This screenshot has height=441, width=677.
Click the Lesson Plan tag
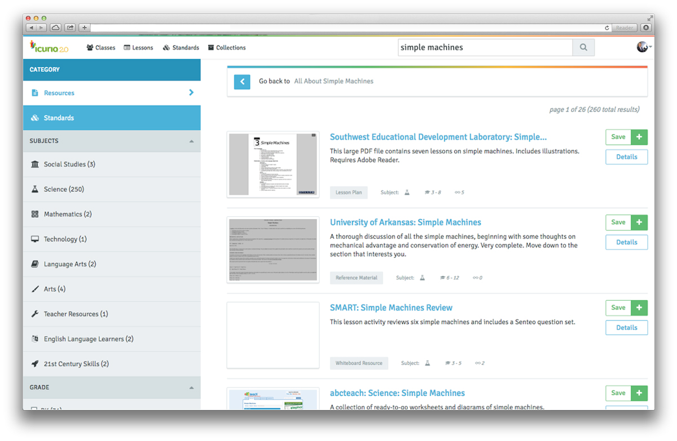349,193
